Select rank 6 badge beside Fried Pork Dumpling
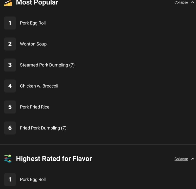The width and height of the screenshot is (196, 189). click(x=10, y=128)
